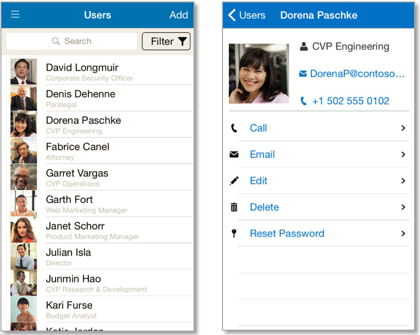
Task: Tap the Add button in header
Action: 179,15
